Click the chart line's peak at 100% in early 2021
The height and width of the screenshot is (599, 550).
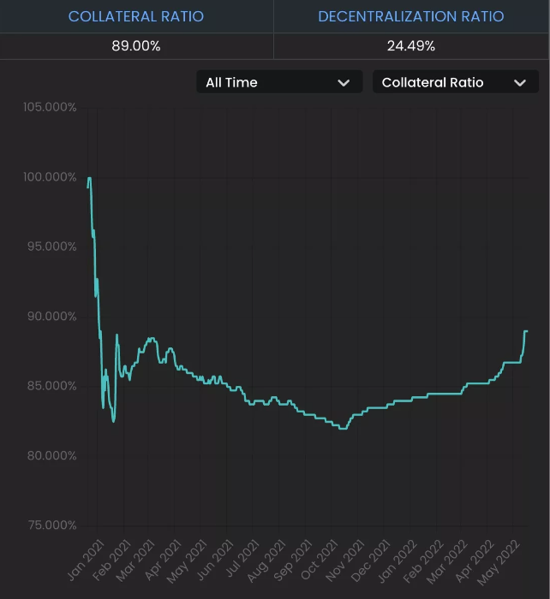point(89,178)
